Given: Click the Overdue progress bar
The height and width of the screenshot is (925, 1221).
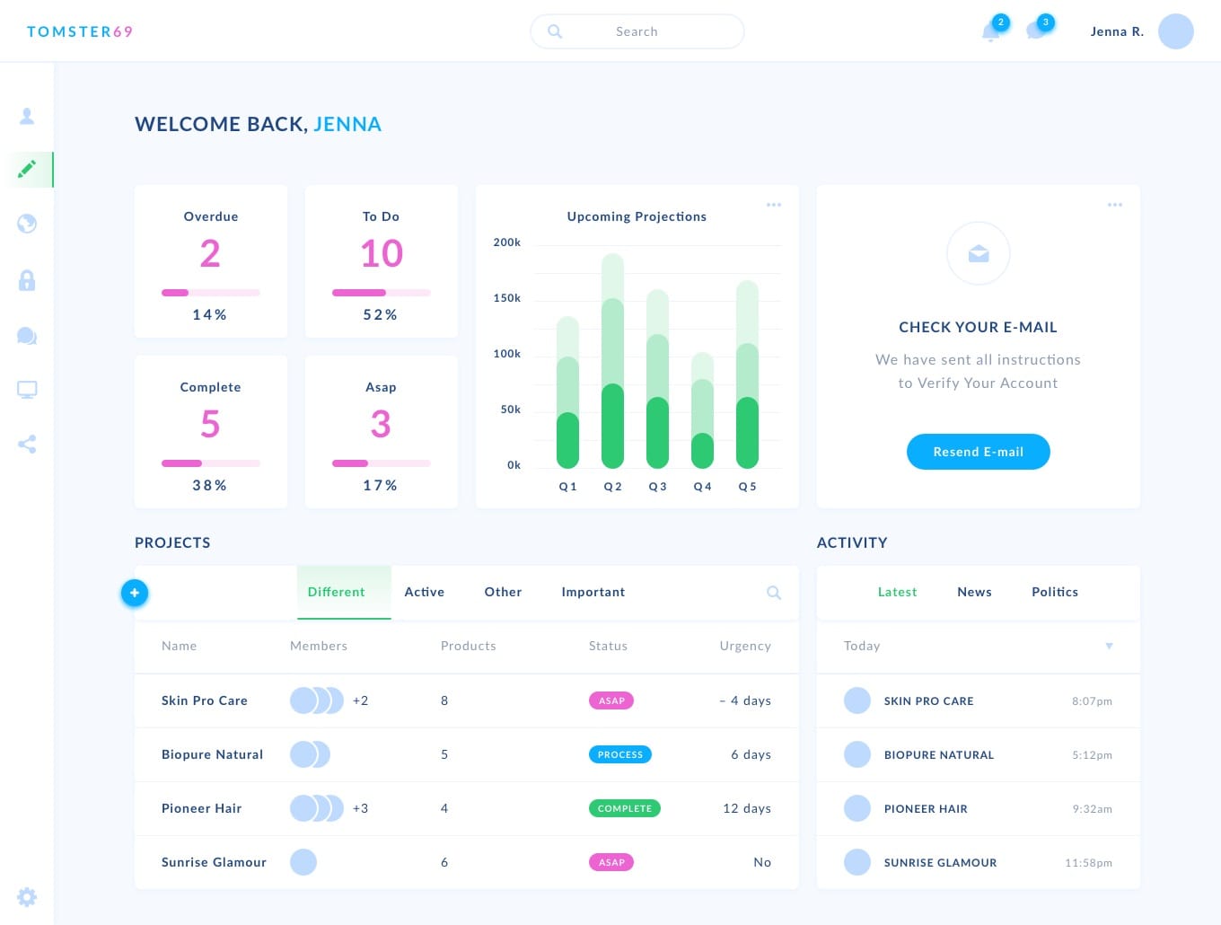Looking at the screenshot, I should click(210, 293).
